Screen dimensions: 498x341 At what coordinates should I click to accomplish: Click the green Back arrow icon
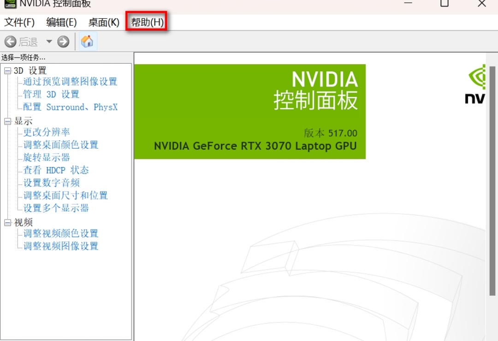tap(10, 42)
